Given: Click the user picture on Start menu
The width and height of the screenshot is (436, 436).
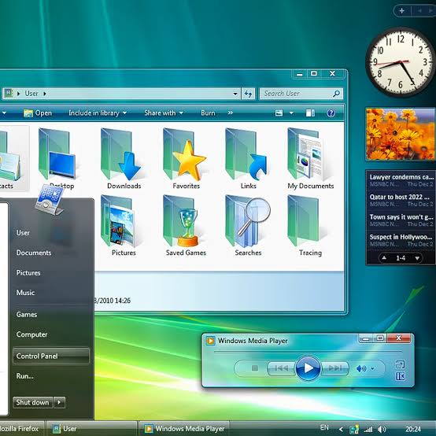Looking at the screenshot, I should click(50, 200).
